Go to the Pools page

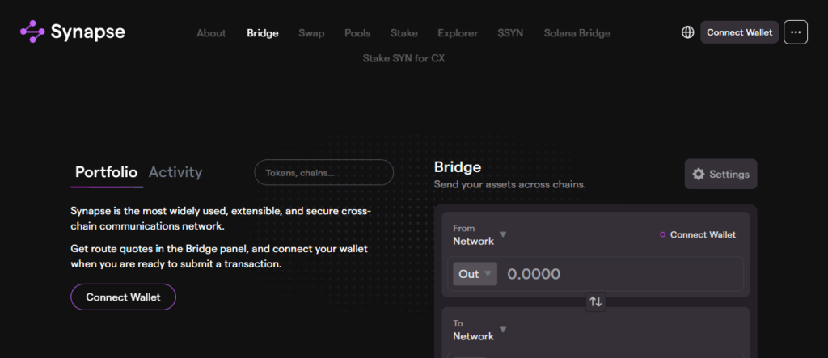(357, 33)
